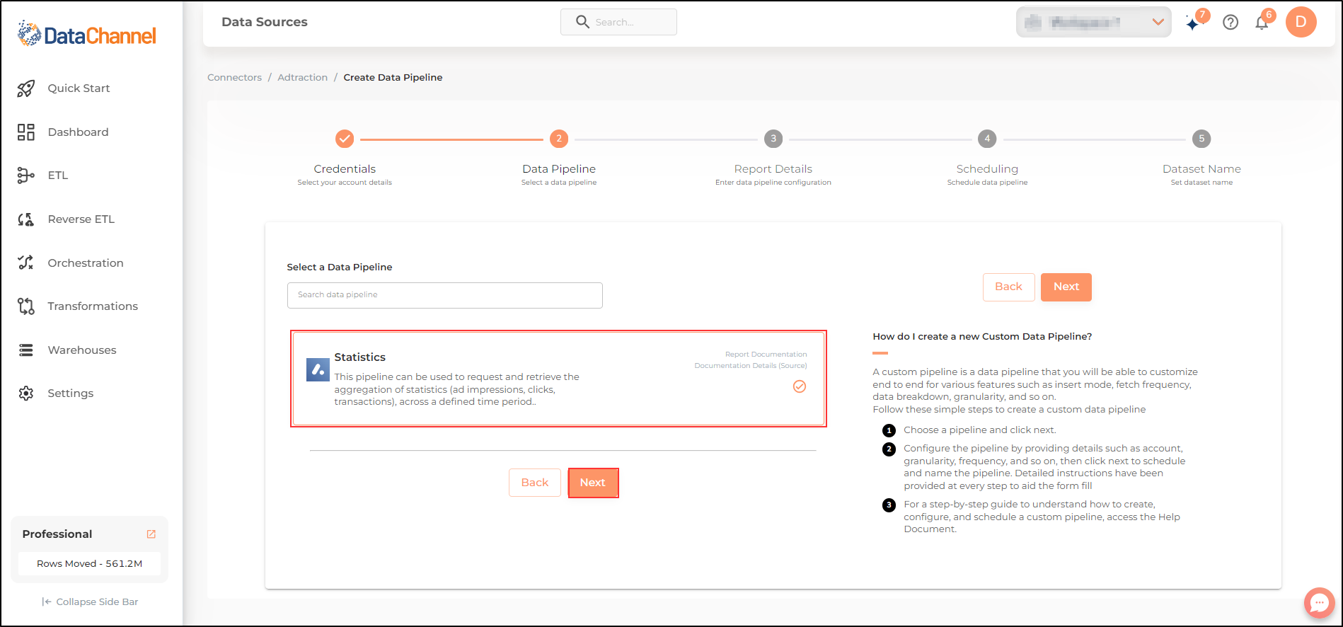
Task: Open the ETL pipeline icon
Action: [x=26, y=176]
